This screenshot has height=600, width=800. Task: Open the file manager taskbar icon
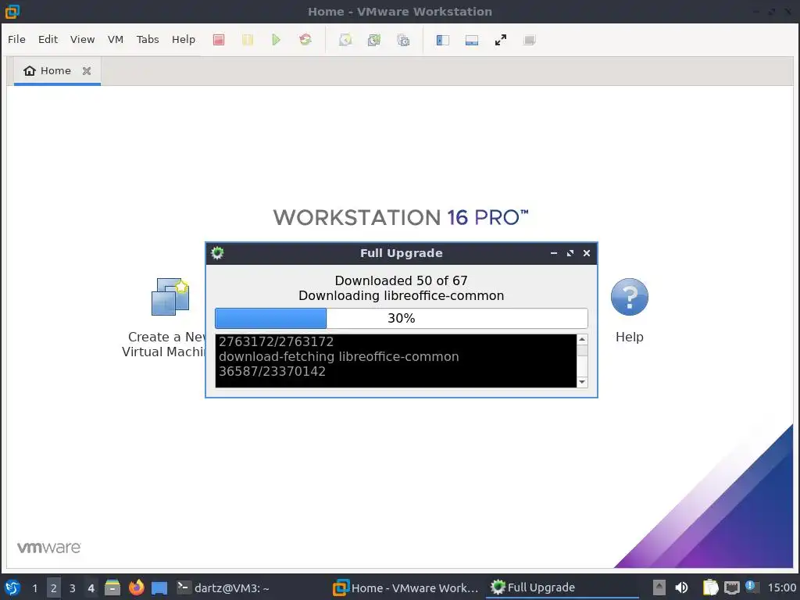[x=112, y=587]
